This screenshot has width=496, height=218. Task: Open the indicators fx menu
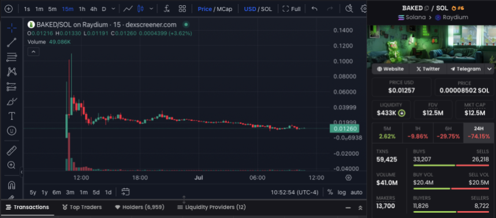[x=167, y=9]
